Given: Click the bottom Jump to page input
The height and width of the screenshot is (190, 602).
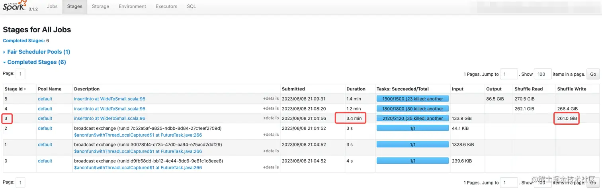Looking at the screenshot, I should tap(509, 182).
